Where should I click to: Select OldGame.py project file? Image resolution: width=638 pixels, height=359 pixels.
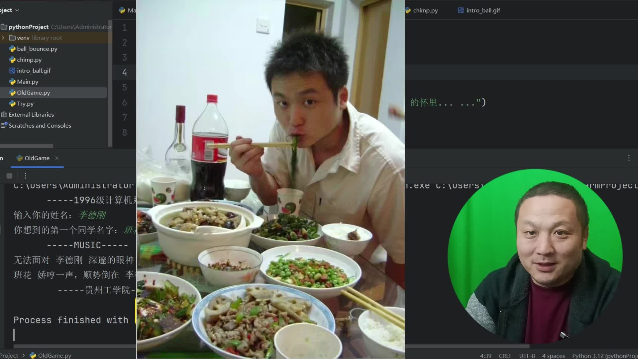pos(33,92)
